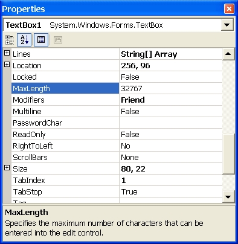Edit the MaxLength value 32767
This screenshot has width=238, height=244.
point(132,88)
